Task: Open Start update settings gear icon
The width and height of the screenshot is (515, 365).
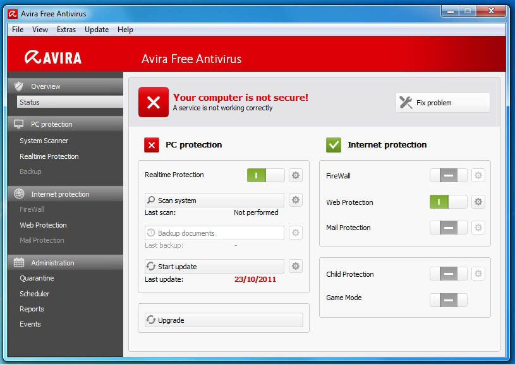Action: (x=295, y=266)
